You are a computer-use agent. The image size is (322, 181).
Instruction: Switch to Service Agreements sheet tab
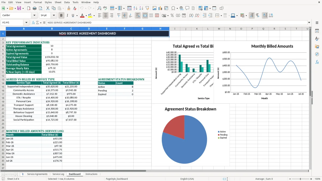37,174
